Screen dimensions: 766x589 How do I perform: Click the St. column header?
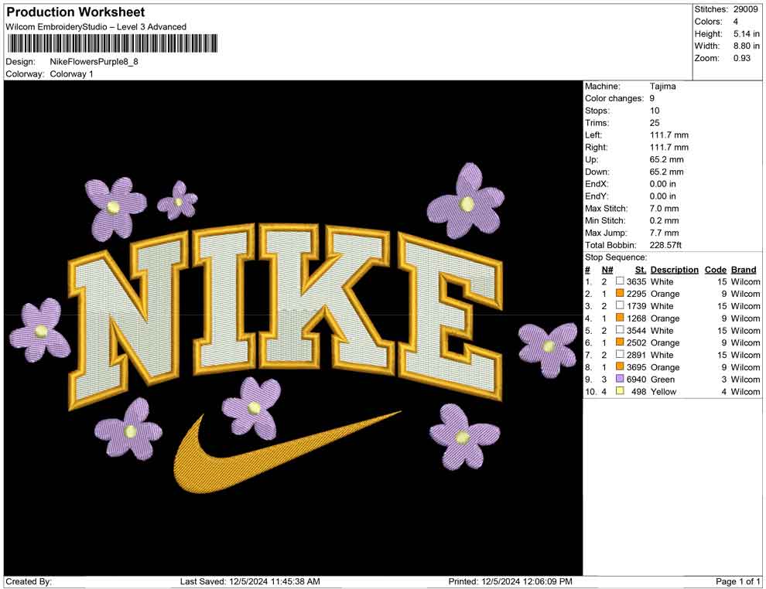640,269
